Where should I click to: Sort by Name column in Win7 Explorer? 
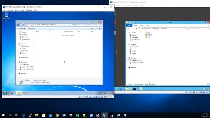click(37, 31)
